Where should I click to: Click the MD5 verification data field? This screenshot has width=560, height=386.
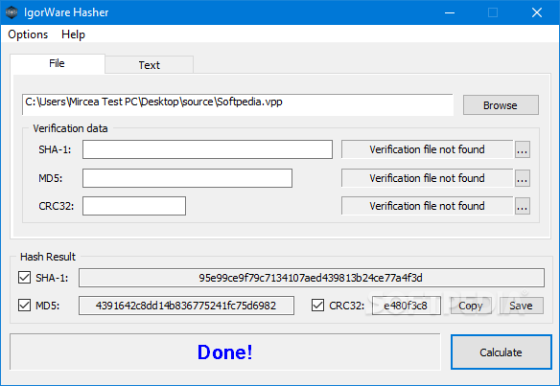coord(188,178)
